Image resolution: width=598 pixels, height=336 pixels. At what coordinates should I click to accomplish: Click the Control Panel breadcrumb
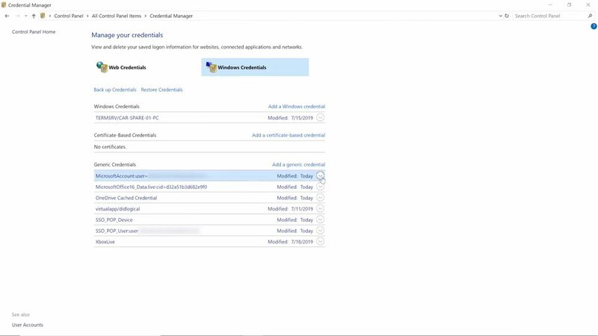pos(69,16)
